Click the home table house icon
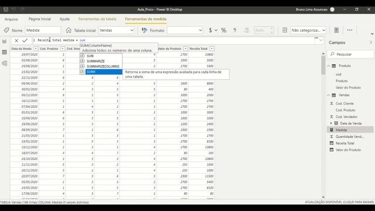Viewport: 375px width, 211px height. 69,30
